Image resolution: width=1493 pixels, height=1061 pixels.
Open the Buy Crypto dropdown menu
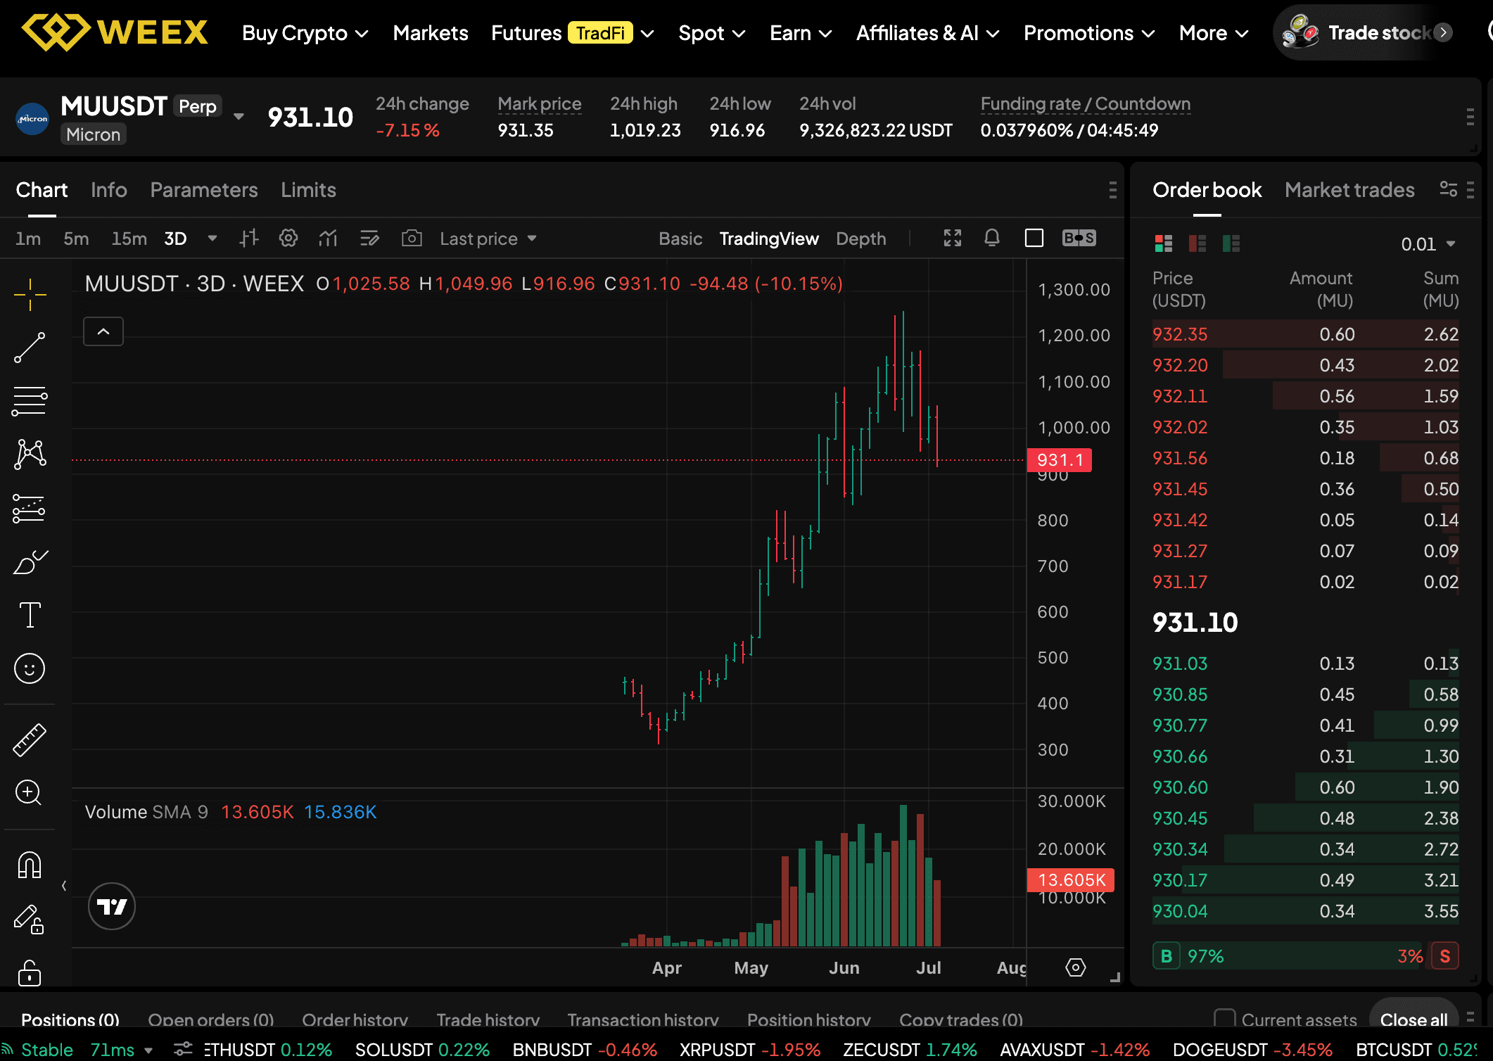[305, 33]
